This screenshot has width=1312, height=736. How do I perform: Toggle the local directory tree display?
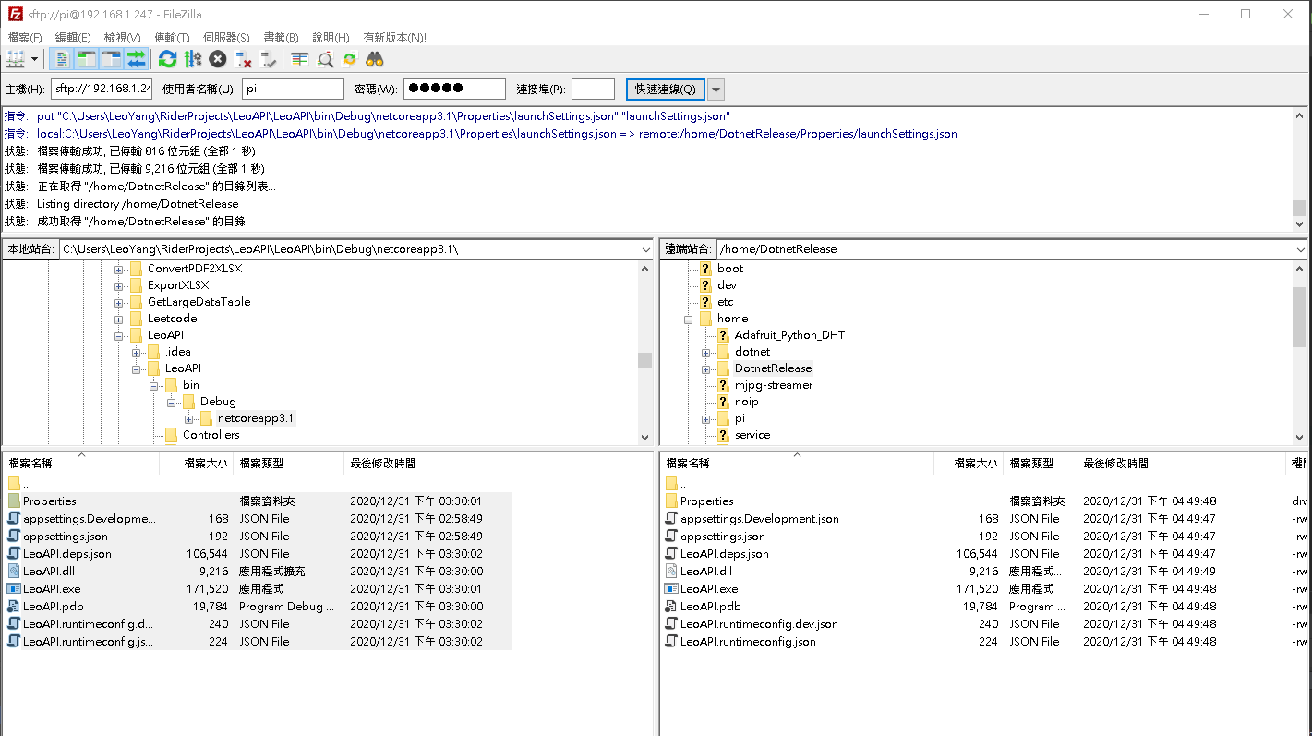coord(87,59)
